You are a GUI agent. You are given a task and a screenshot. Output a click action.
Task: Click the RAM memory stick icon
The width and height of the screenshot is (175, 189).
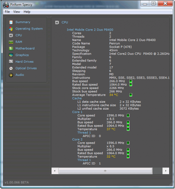coord(11,42)
